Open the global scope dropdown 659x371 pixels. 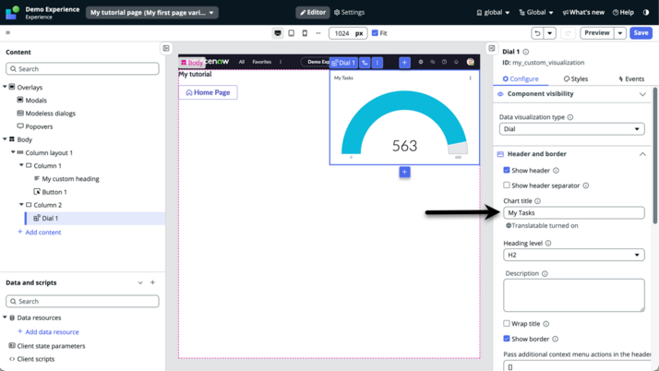493,12
